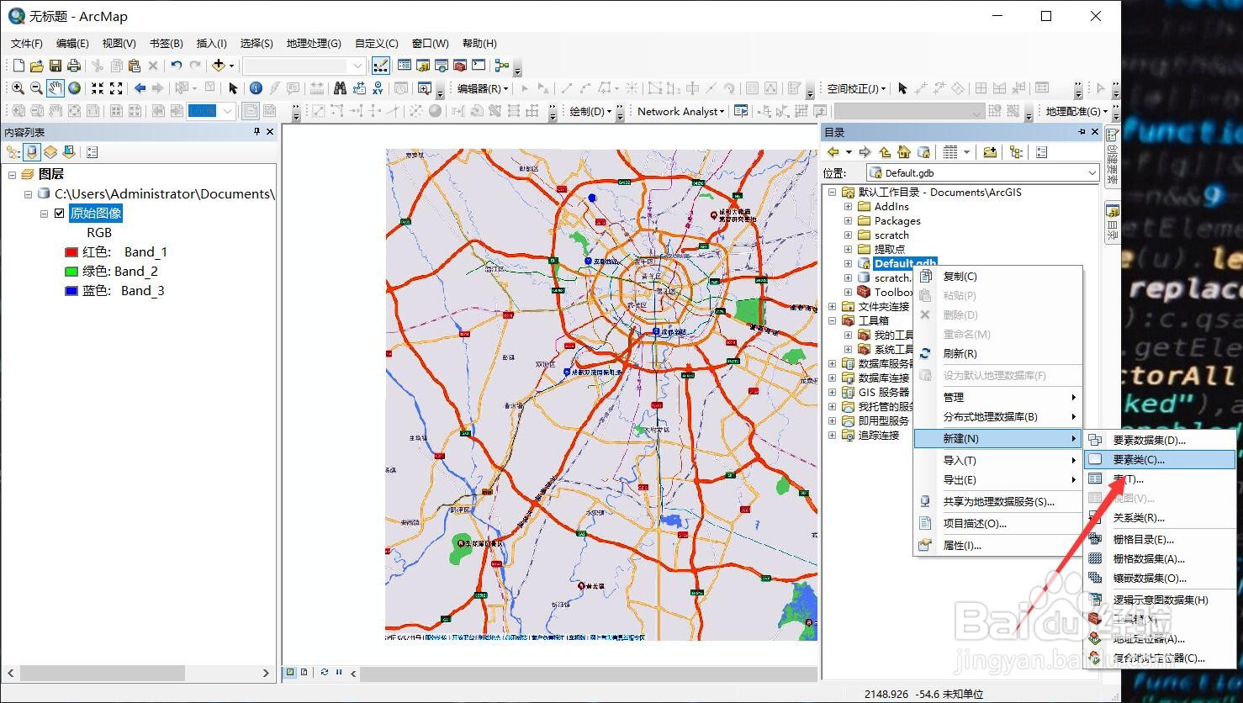Click the red Band_1 color swatch
Image resolution: width=1243 pixels, height=703 pixels.
[71, 252]
